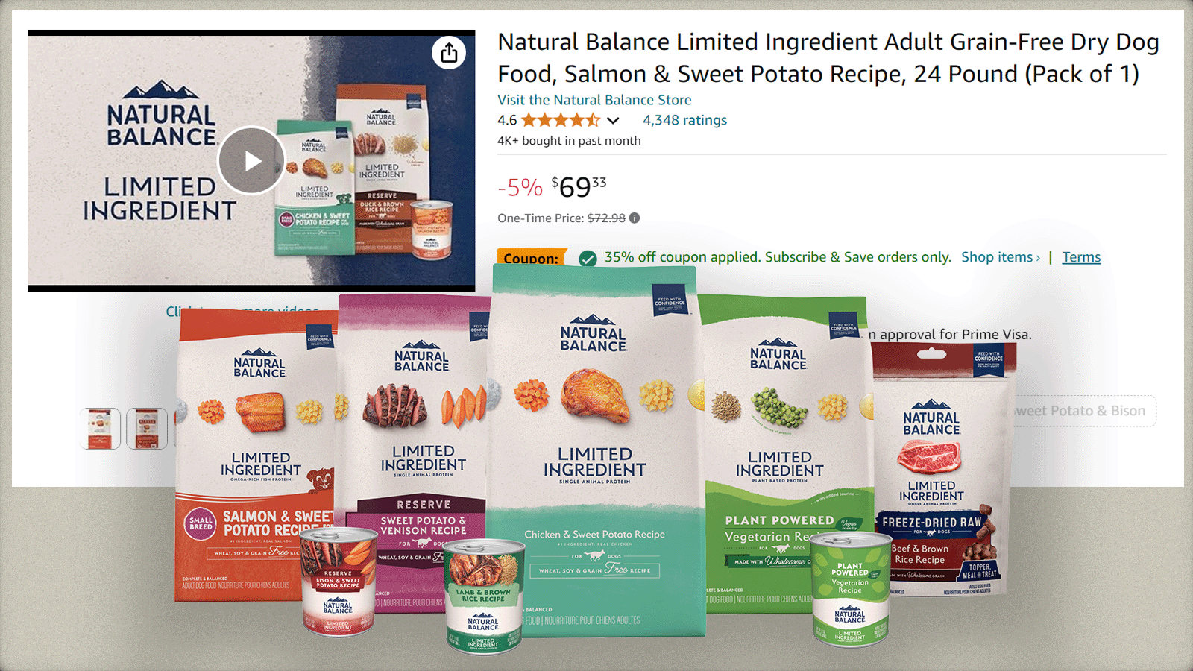This screenshot has height=671, width=1193.
Task: Click the orange Coupon badge
Action: pos(531,257)
